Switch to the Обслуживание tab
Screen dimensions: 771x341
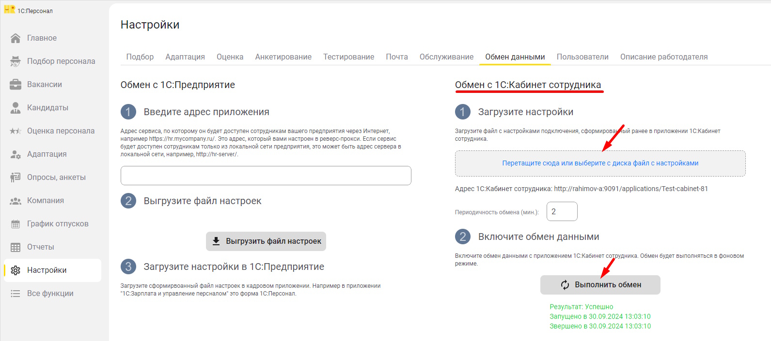click(447, 57)
